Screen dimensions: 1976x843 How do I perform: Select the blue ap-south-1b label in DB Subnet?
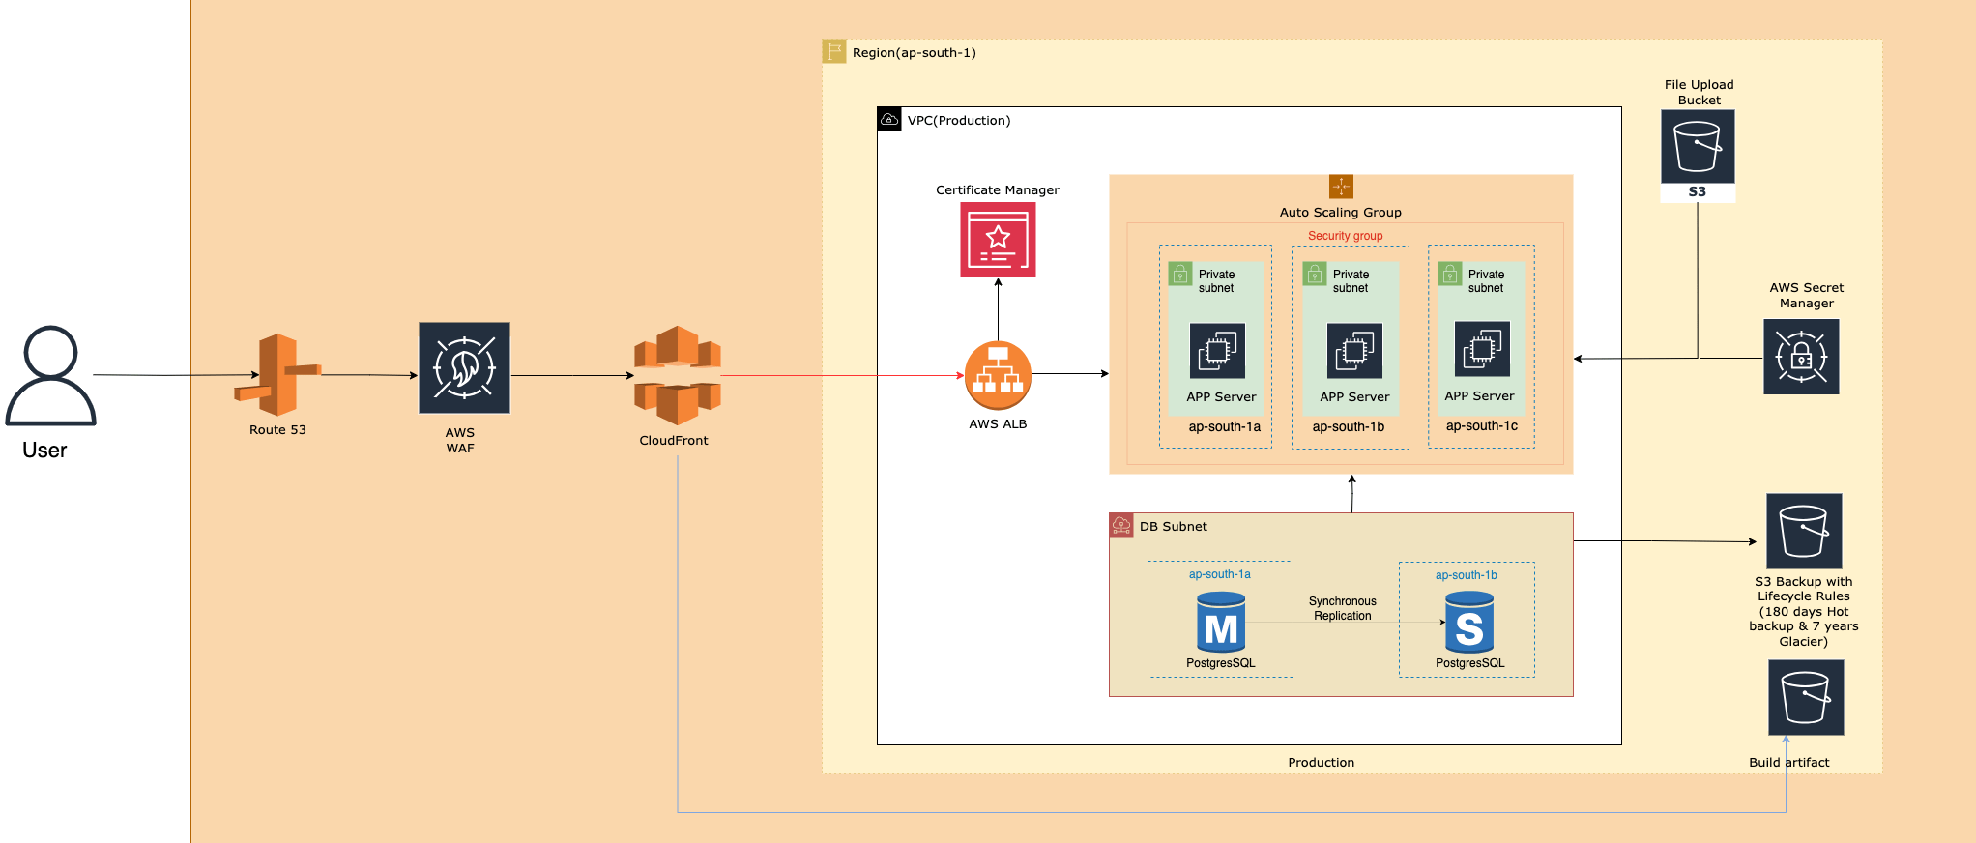pos(1467,575)
